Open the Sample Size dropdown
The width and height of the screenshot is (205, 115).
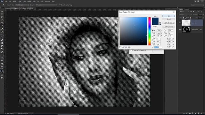pos(22,5)
